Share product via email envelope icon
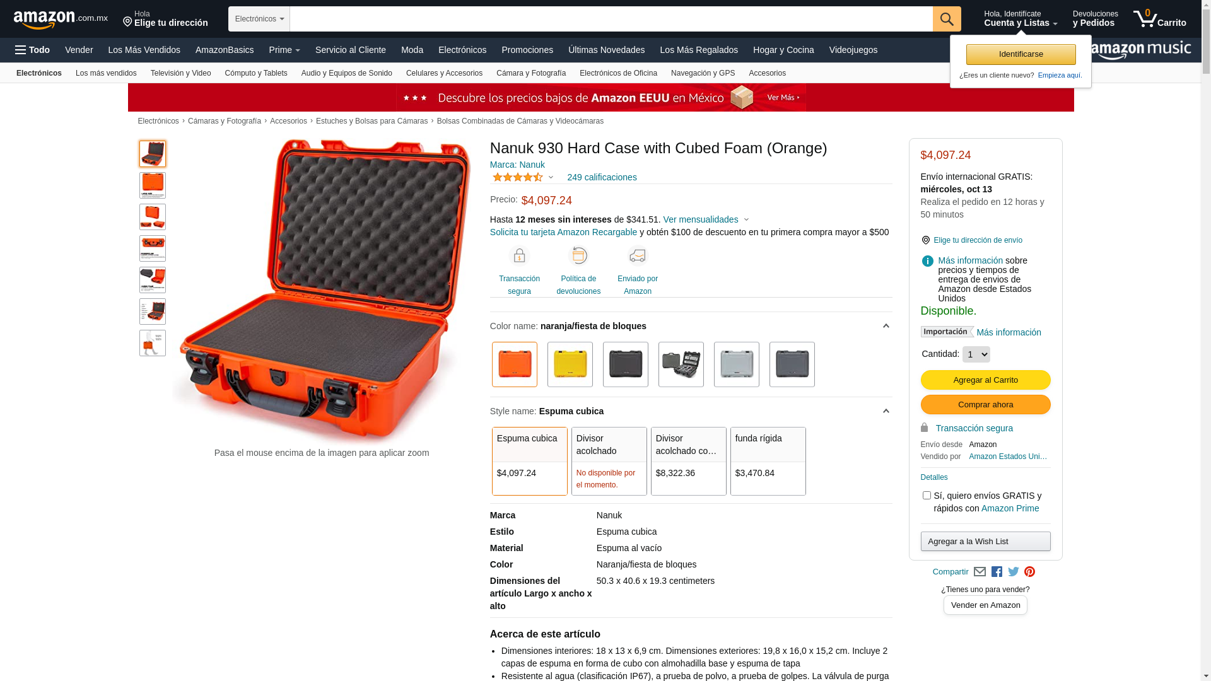The image size is (1211, 681). point(980,572)
